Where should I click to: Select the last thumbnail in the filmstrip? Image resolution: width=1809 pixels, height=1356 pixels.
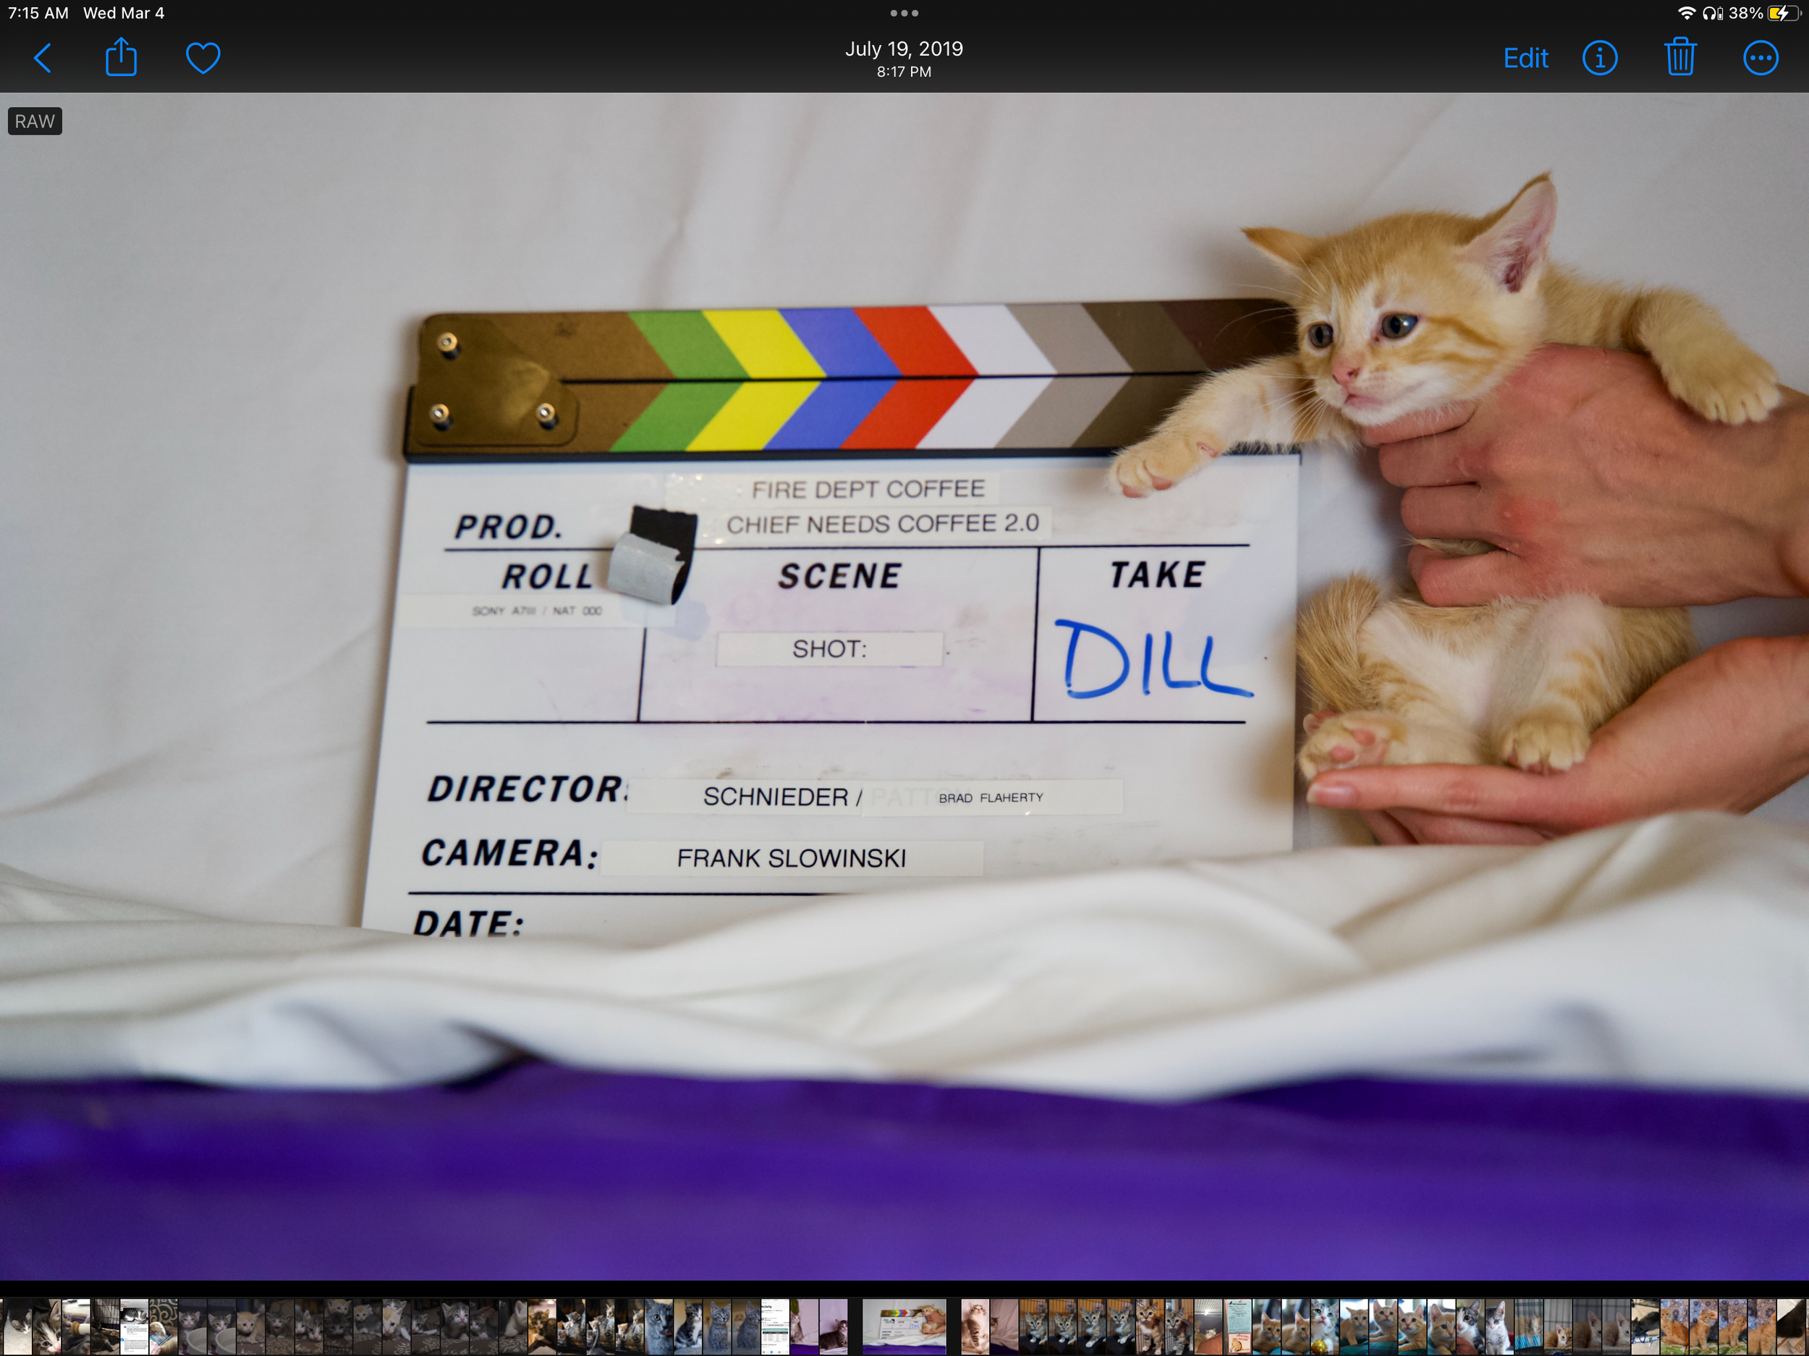[1791, 1326]
